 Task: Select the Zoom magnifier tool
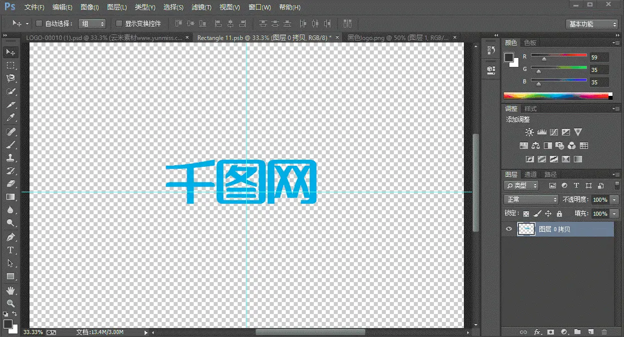(10, 303)
